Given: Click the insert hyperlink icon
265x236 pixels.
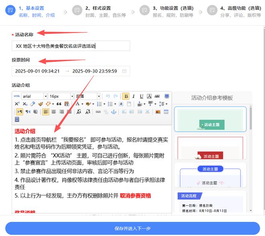Looking at the screenshot, I should [x=98, y=112].
